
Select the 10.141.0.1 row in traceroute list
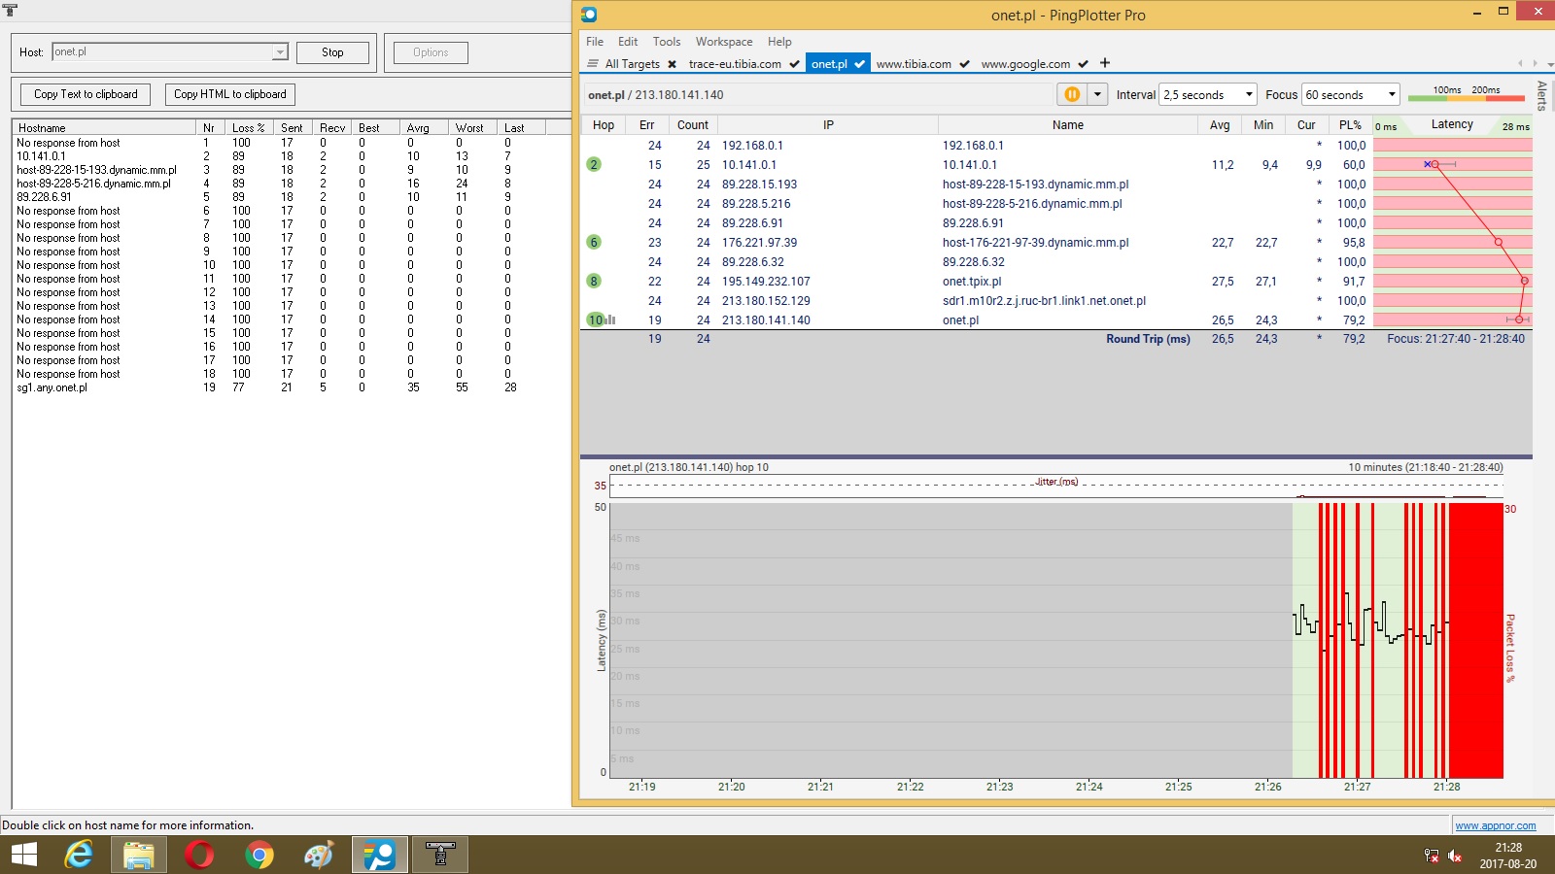[x=278, y=156]
